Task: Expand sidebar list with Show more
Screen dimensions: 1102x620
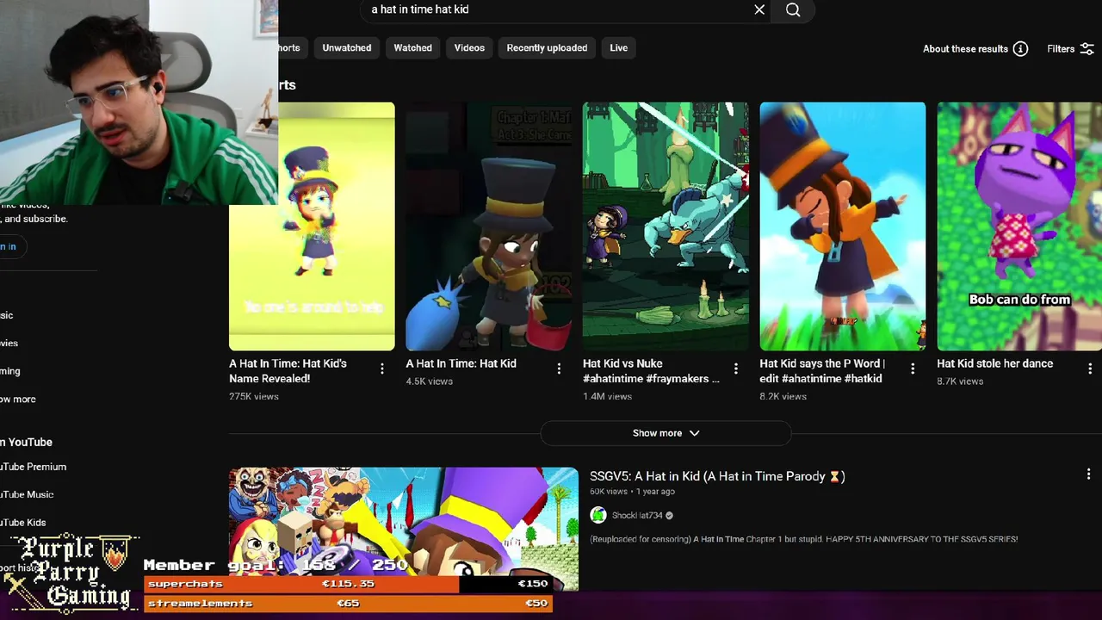Action: point(18,400)
